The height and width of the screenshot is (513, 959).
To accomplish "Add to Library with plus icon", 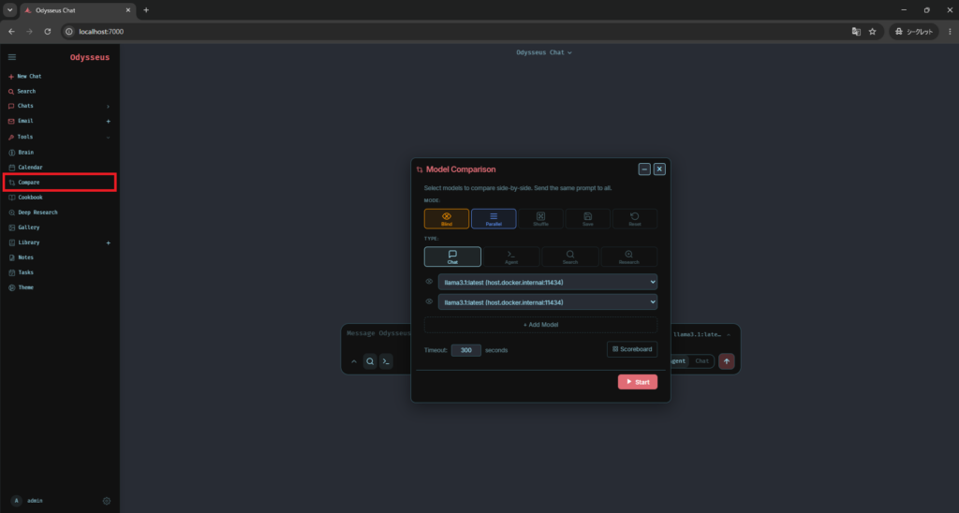I will 109,242.
